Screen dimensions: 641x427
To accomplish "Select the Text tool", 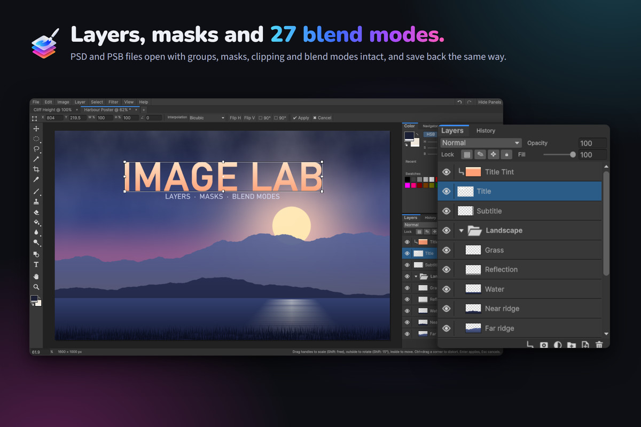I will (x=36, y=265).
